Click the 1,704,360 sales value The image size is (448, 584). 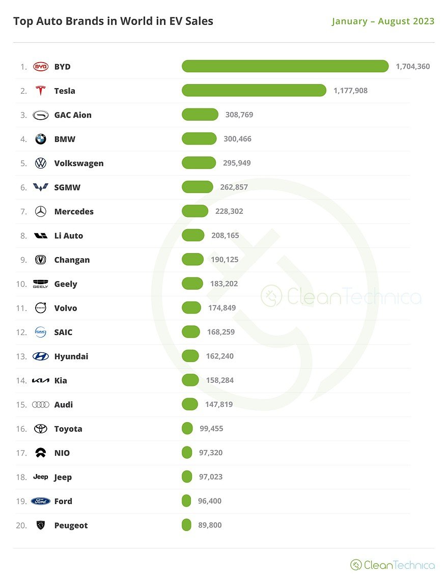pos(412,67)
